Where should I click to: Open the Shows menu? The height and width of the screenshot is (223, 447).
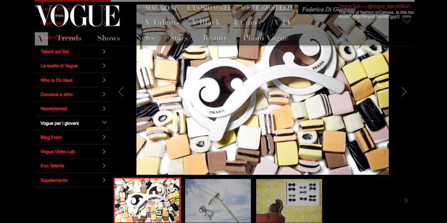tap(108, 38)
